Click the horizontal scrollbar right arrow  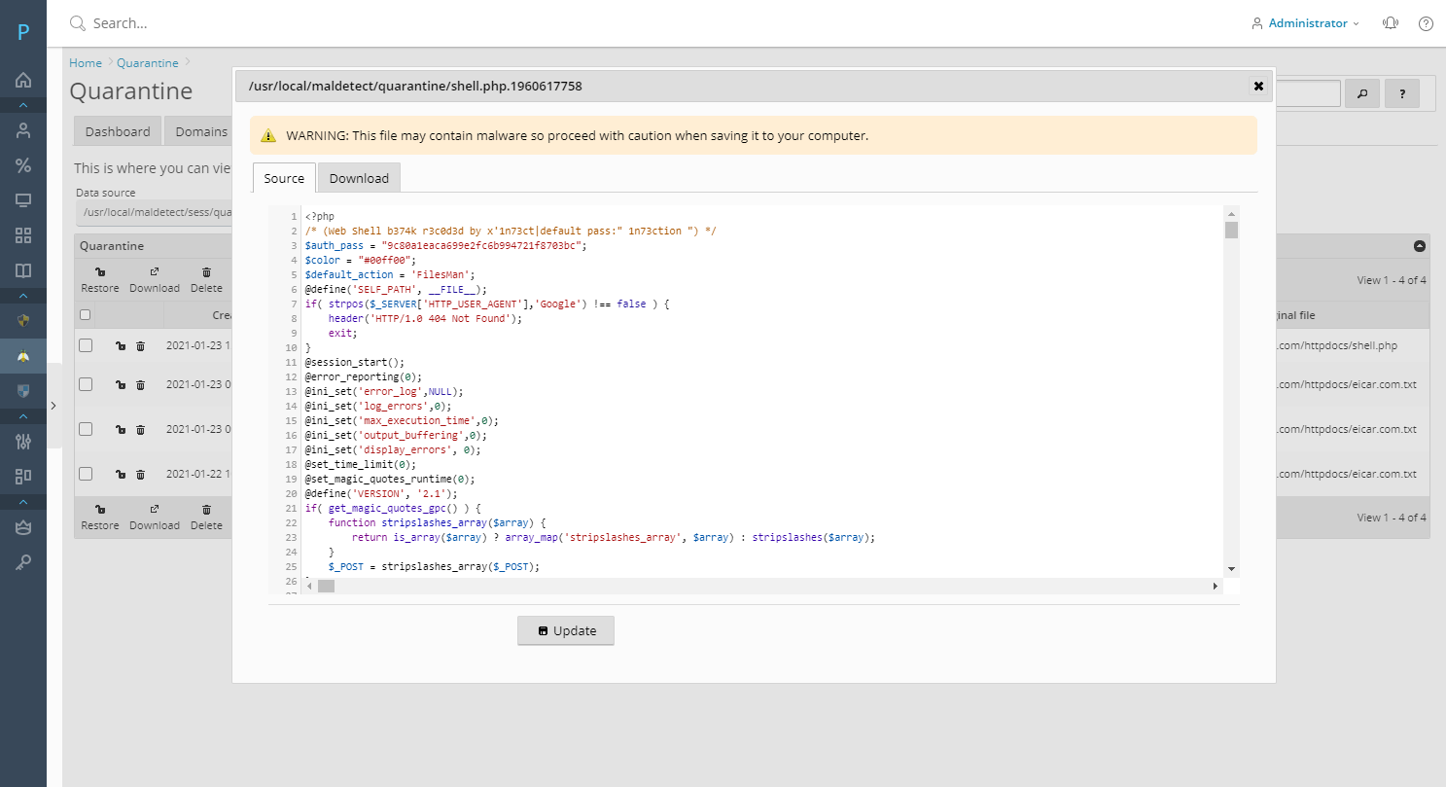pyautogui.click(x=1215, y=586)
